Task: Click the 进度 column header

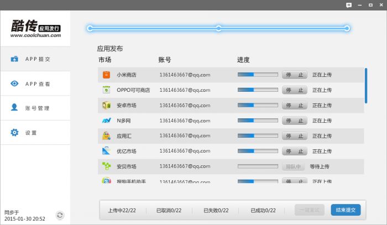Action: 243,60
